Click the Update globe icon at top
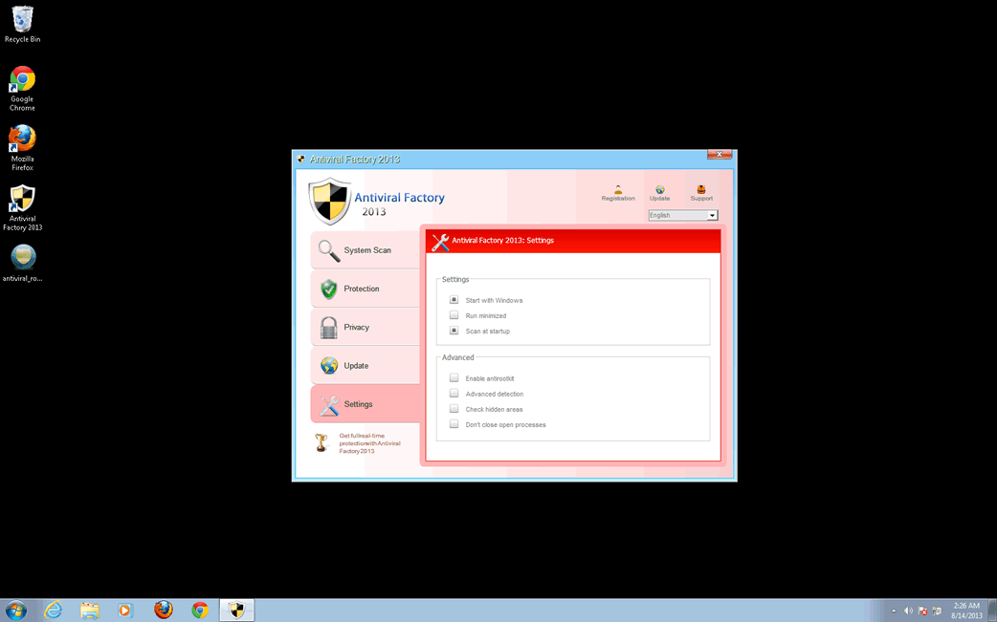 (659, 192)
